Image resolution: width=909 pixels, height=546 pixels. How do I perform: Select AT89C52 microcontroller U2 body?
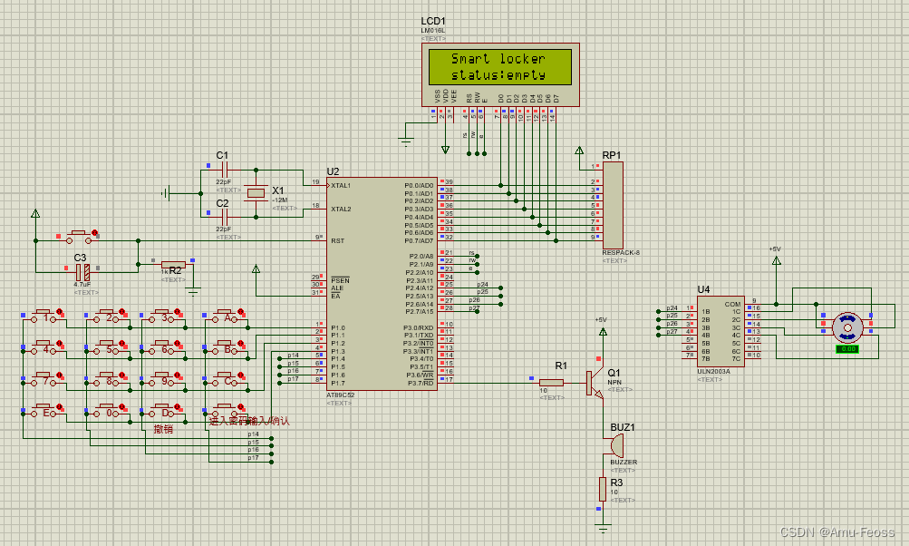point(382,284)
